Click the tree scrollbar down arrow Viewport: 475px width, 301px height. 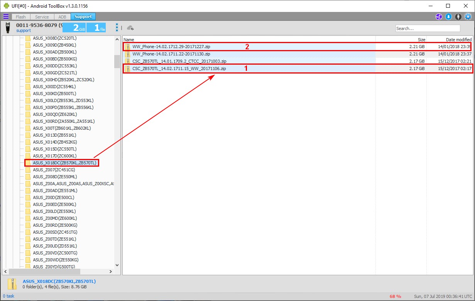click(x=117, y=265)
